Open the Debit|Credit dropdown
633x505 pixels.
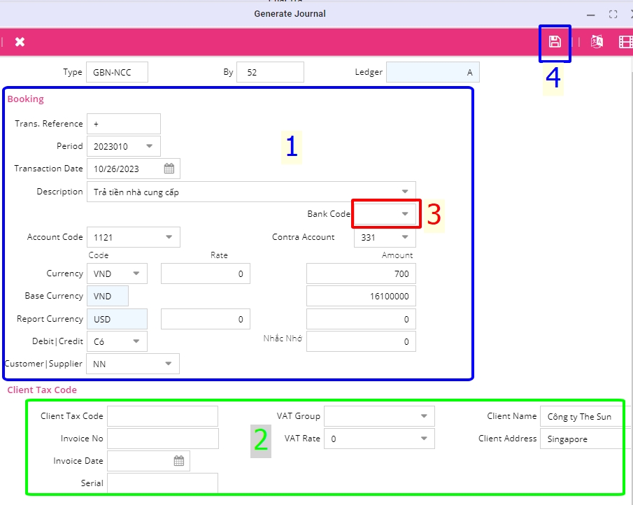click(x=136, y=341)
